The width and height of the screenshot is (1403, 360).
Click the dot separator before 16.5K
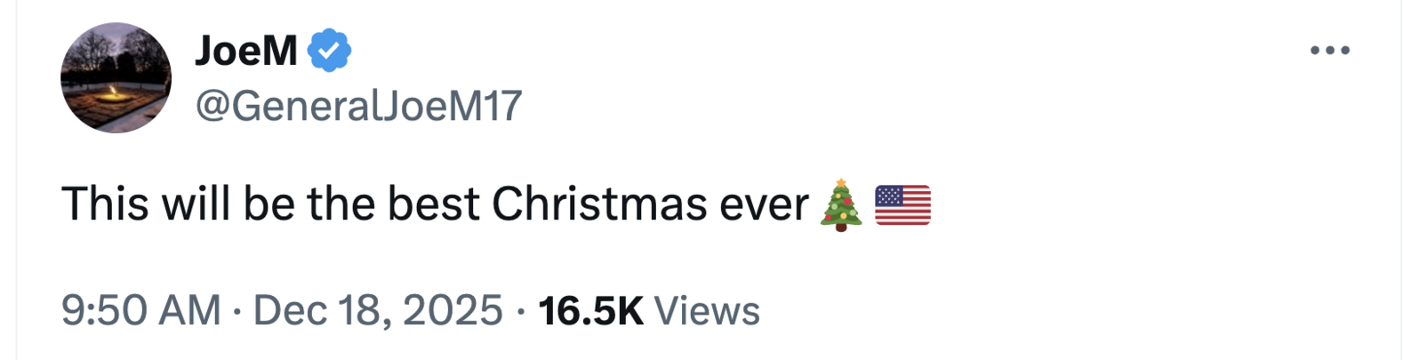point(521,312)
